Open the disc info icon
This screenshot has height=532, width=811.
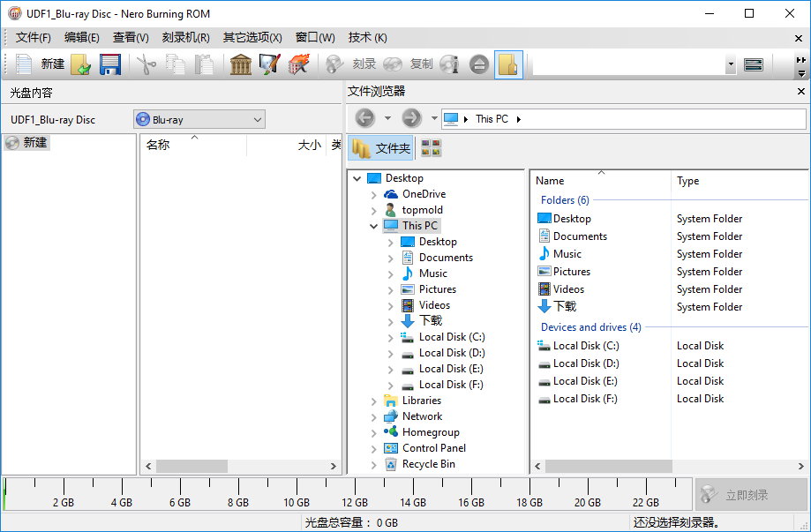coord(449,64)
